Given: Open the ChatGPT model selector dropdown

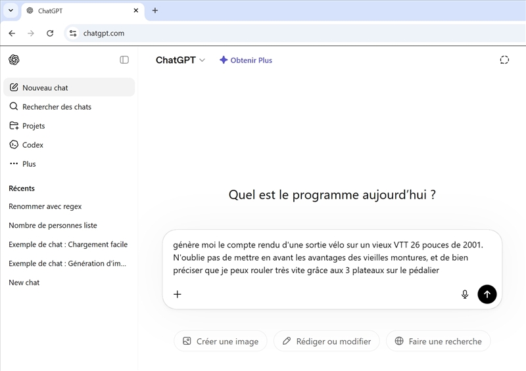Looking at the screenshot, I should pos(180,60).
